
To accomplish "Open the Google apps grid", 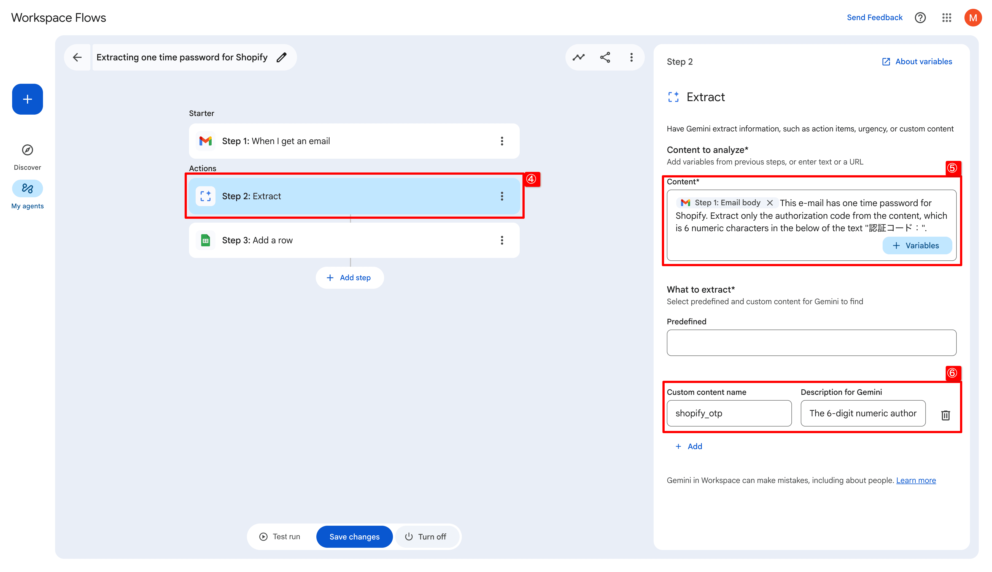I will (947, 17).
